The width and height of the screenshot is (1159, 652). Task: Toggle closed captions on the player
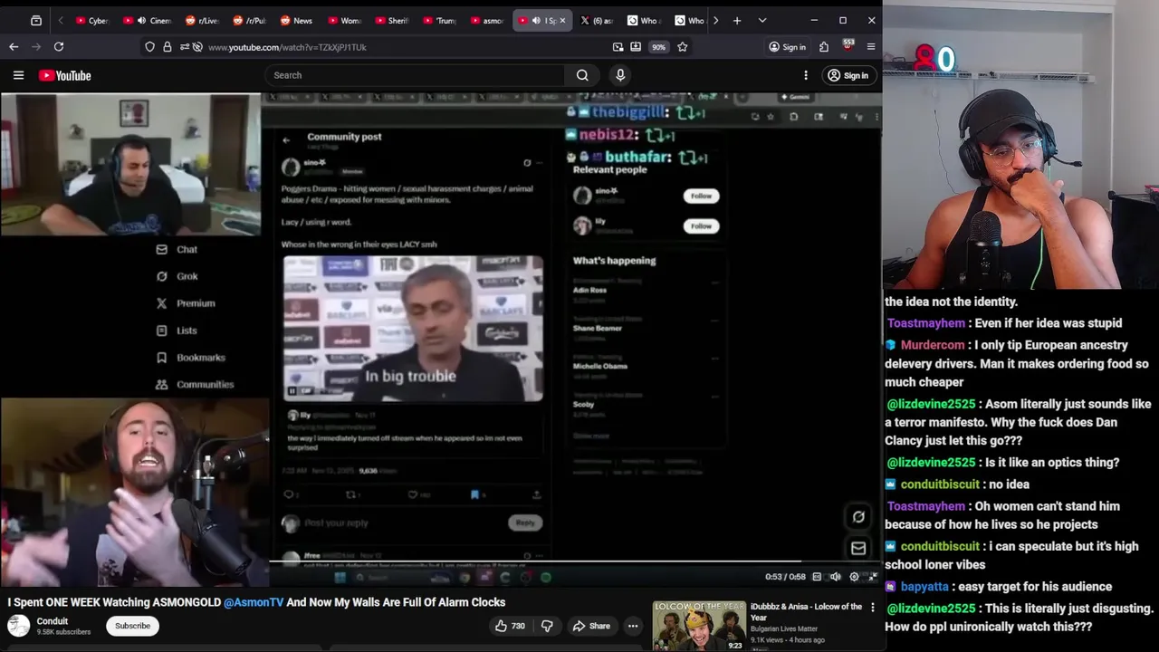817,577
